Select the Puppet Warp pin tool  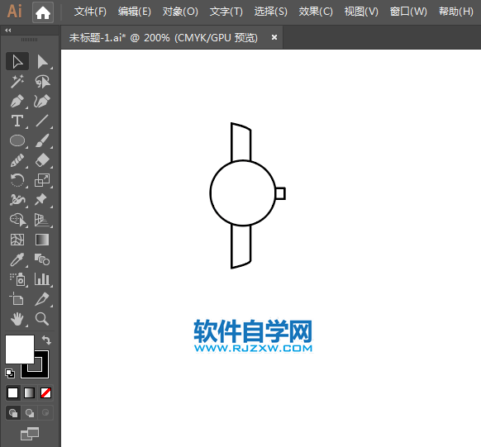(42, 200)
